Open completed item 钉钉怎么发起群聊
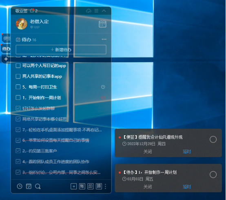This screenshot has width=226, height=200. coord(38,108)
